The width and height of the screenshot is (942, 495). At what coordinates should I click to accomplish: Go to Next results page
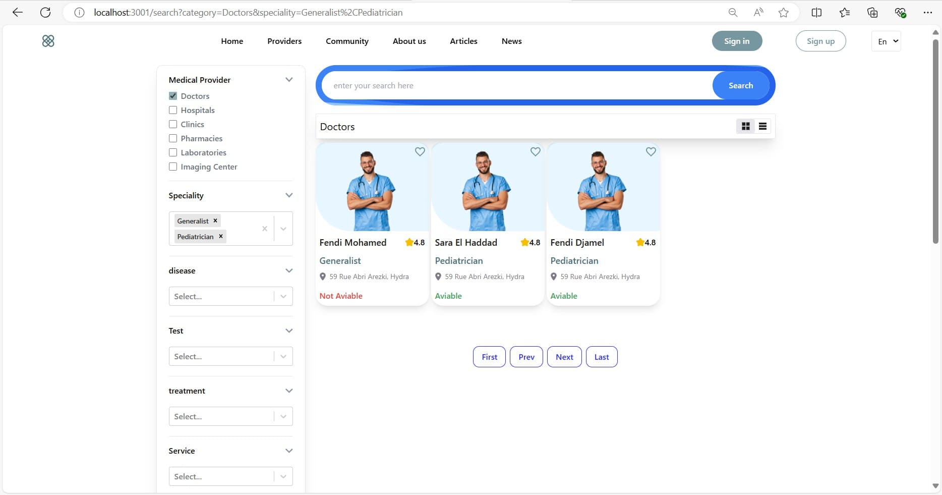(x=564, y=357)
